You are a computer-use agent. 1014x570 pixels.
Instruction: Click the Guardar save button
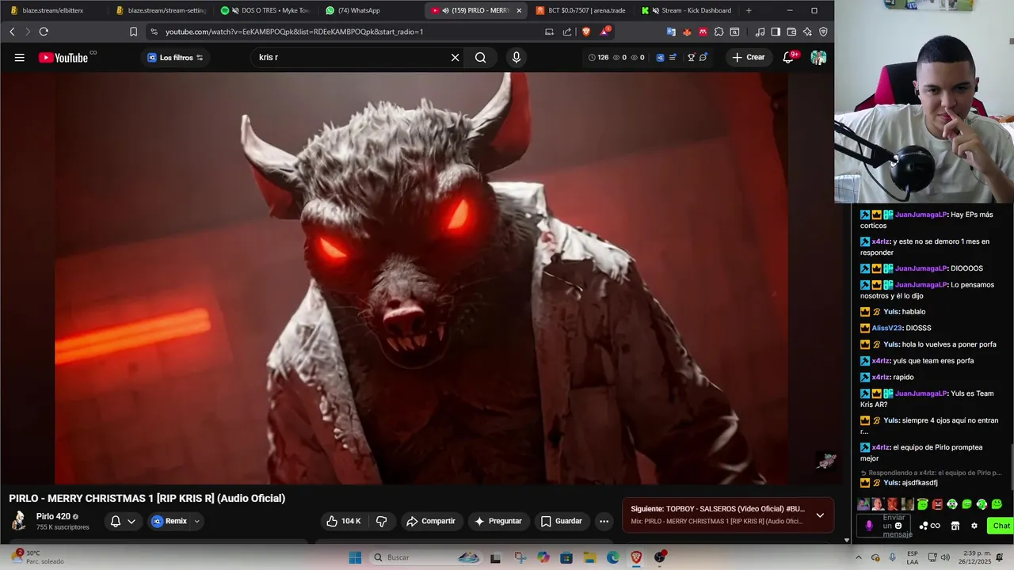coord(562,521)
